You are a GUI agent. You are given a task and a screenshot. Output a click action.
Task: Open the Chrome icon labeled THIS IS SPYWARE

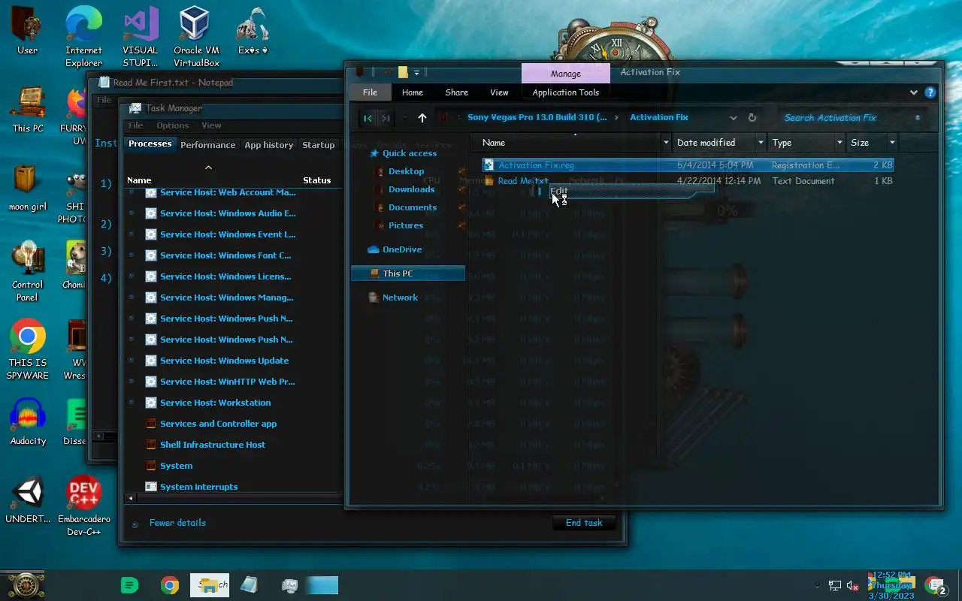[28, 349]
